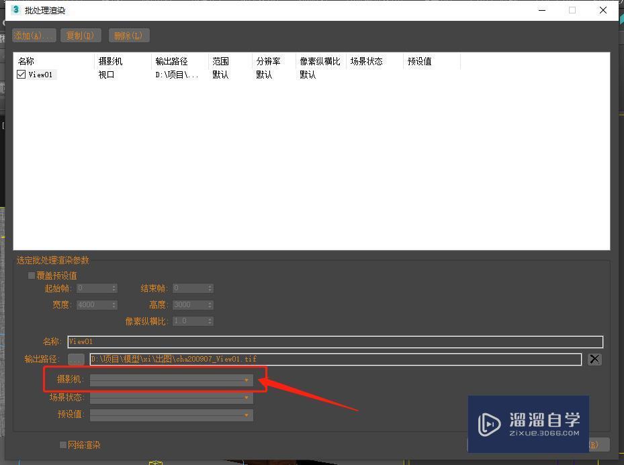
Task: Select the View01 entry name
Action: [x=40, y=75]
